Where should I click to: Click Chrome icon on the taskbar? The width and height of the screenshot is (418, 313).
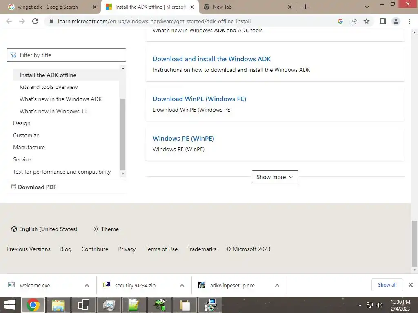coord(33,305)
